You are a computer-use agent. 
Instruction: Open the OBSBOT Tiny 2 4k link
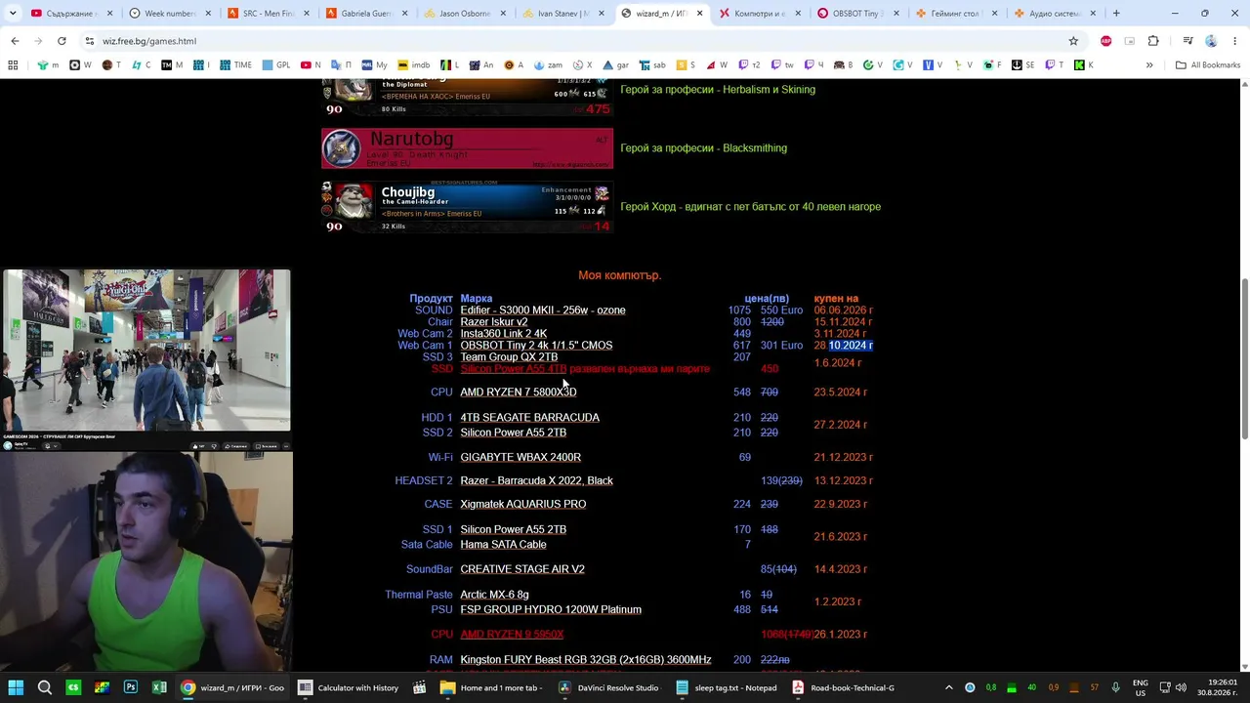coord(536,346)
